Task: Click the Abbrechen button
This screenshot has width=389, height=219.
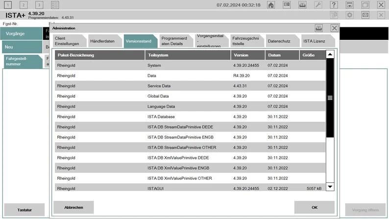Action: (x=73, y=207)
